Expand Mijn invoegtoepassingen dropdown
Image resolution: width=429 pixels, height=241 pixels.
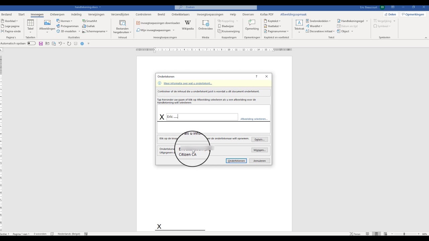point(174,30)
